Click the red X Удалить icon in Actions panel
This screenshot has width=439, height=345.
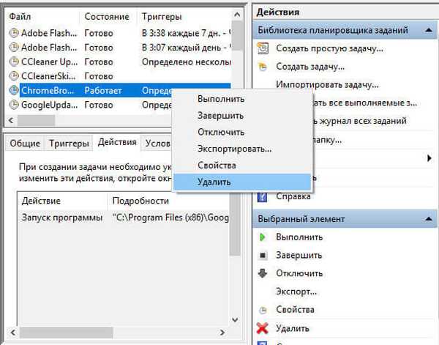tap(263, 327)
